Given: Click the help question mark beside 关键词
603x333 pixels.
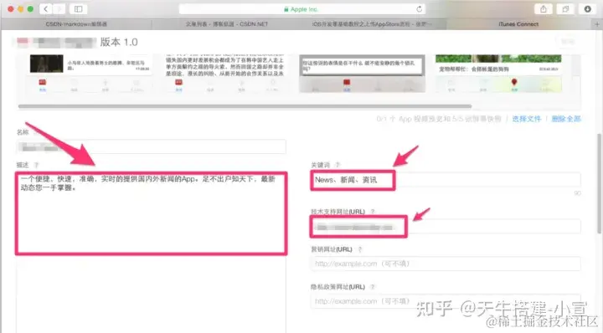Looking at the screenshot, I should click(338, 165).
